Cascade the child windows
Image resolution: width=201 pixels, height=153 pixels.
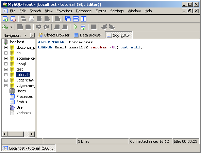point(68,19)
